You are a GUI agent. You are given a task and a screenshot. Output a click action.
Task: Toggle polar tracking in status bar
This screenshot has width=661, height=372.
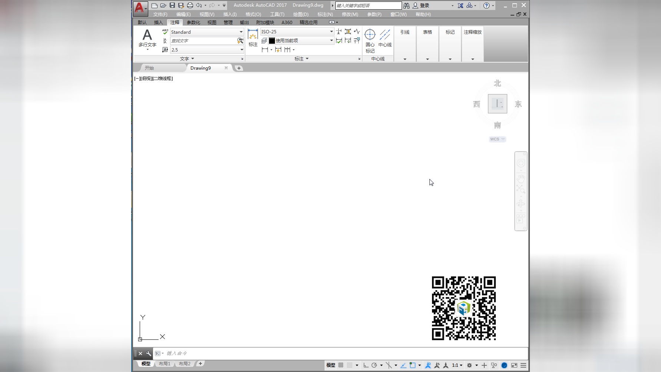(x=374, y=365)
